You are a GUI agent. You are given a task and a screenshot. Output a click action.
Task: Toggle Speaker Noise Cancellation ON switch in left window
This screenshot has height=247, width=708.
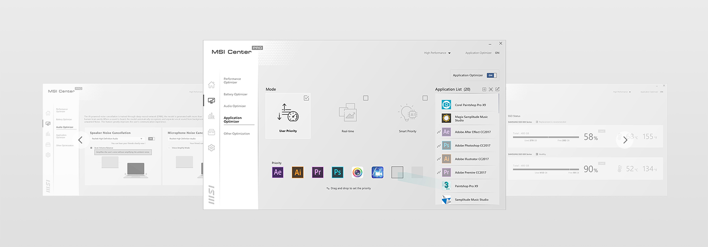(151, 139)
